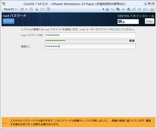The width and height of the screenshot is (157, 129).
Task: Click the network adapter device icon
Action: tap(118, 9)
